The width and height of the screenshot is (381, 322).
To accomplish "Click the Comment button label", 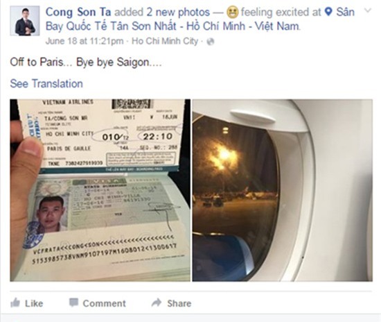I will click(x=105, y=303).
